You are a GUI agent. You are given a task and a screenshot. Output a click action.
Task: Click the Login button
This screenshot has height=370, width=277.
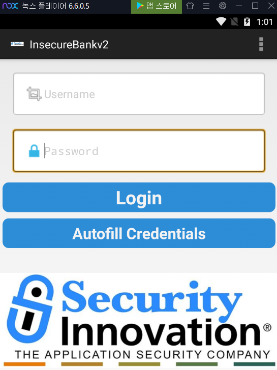click(x=139, y=197)
